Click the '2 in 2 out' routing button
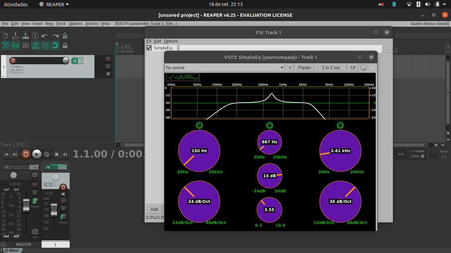451x253 pixels. (330, 68)
